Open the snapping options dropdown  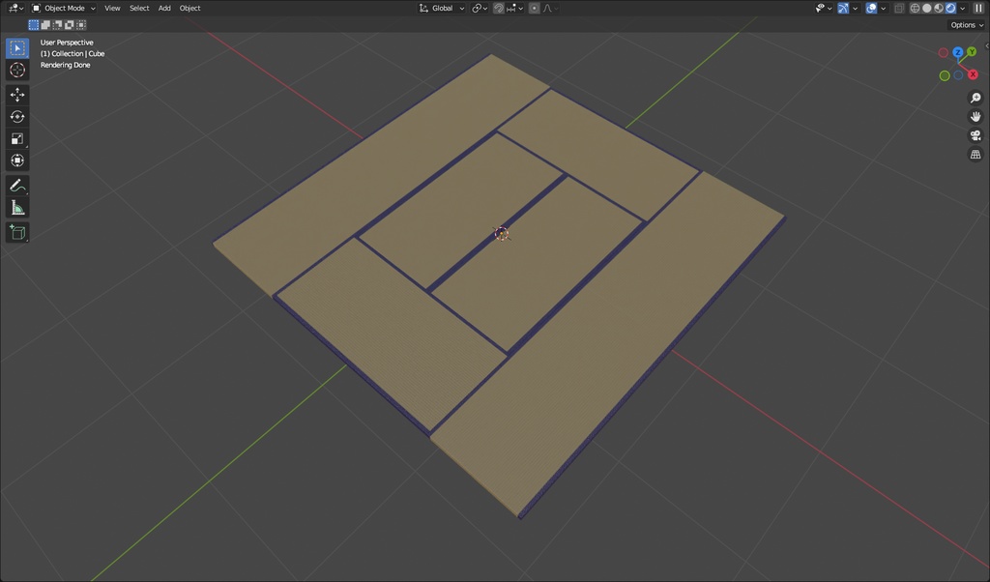[x=515, y=8]
